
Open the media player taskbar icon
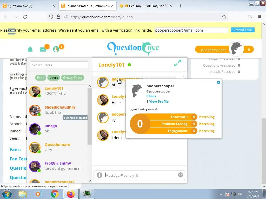[x=38, y=194]
